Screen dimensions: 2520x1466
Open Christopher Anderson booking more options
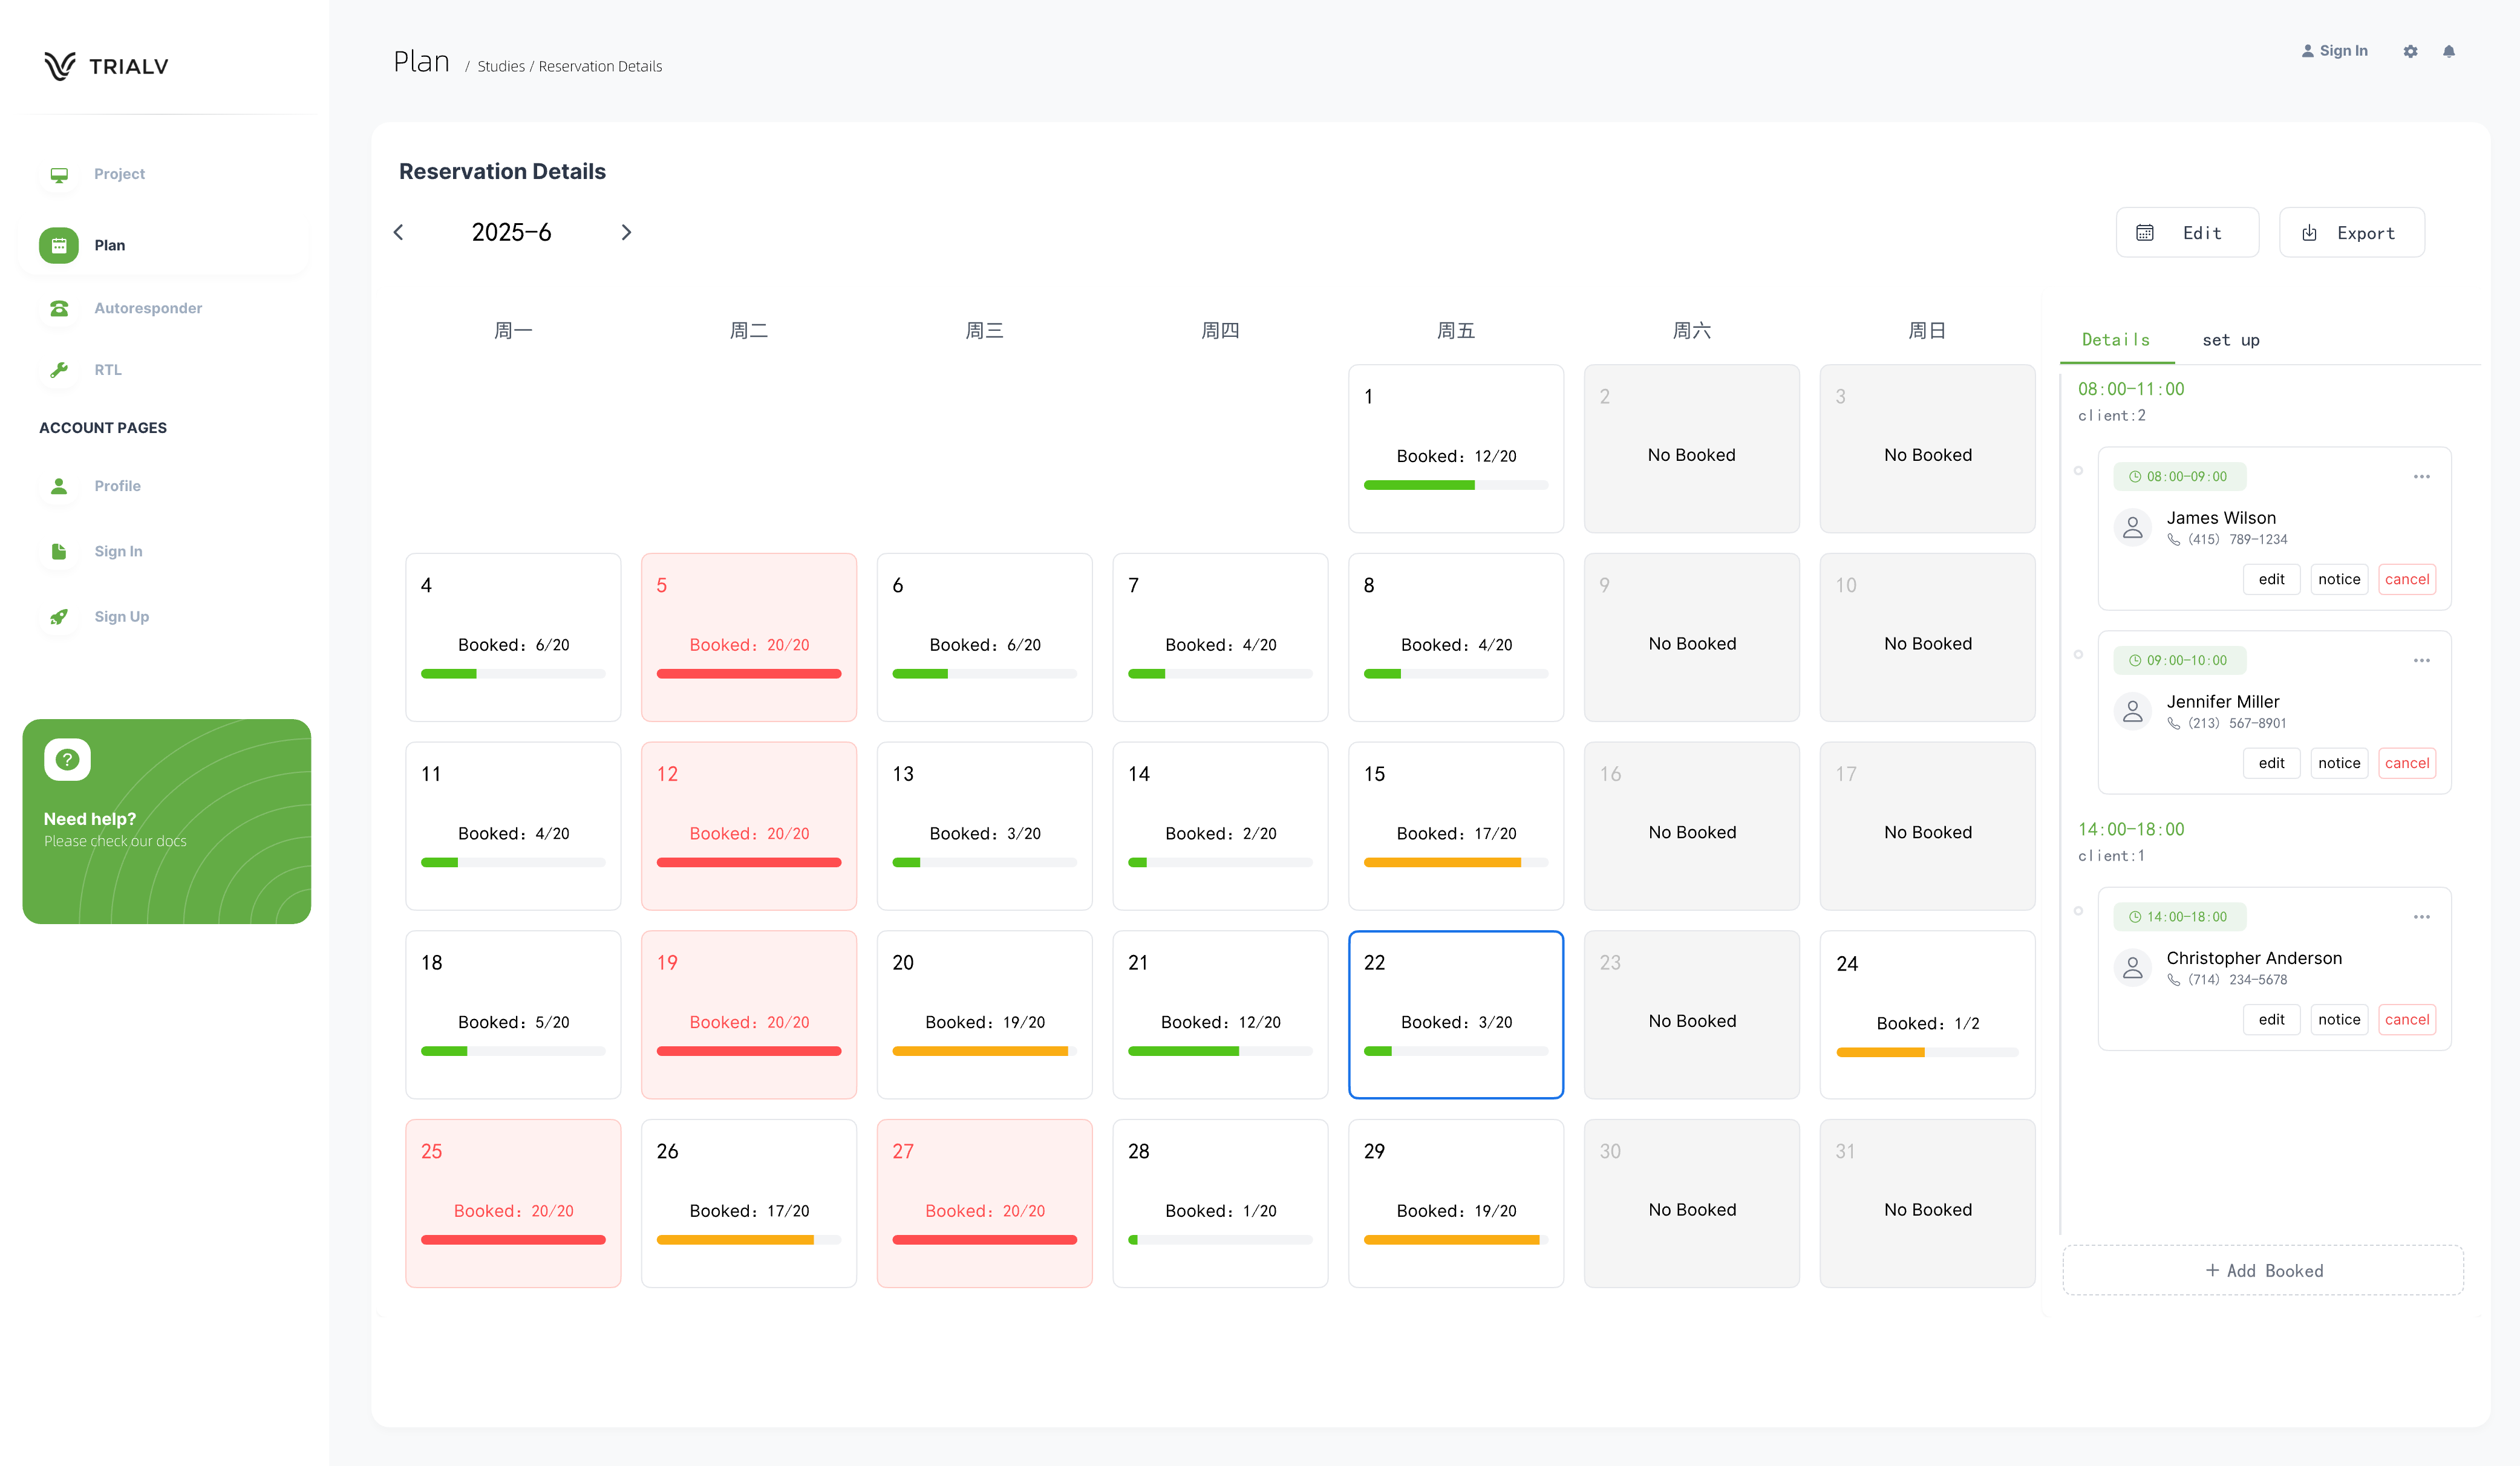pyautogui.click(x=2421, y=917)
